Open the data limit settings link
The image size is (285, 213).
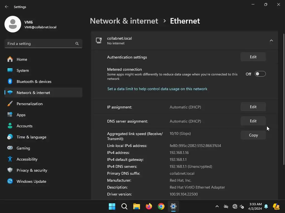157,89
